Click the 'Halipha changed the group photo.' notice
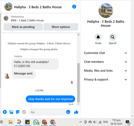Image resolution: width=134 pixels, height=126 pixels. tap(39, 49)
